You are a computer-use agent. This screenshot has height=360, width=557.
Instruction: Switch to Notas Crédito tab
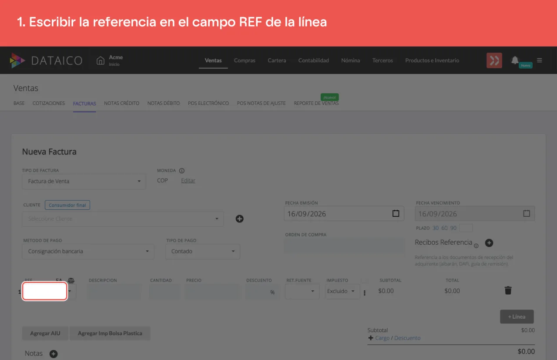click(122, 103)
